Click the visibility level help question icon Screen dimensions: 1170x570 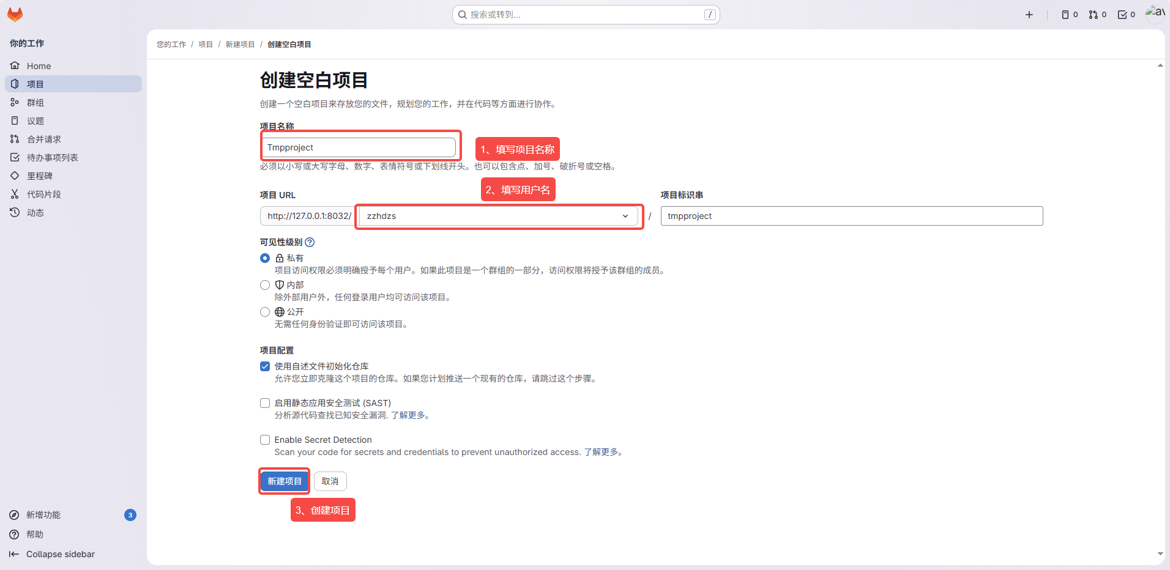tap(310, 242)
